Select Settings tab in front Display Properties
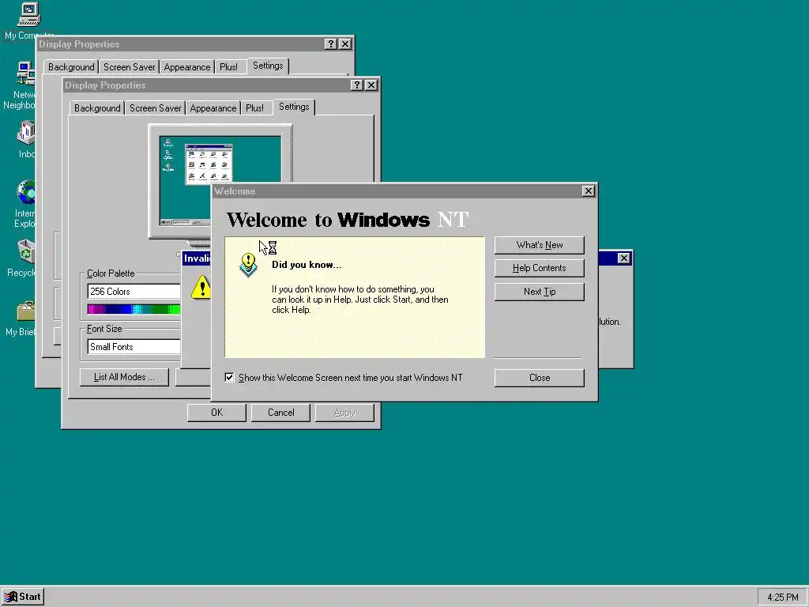The image size is (809, 607). coord(294,107)
